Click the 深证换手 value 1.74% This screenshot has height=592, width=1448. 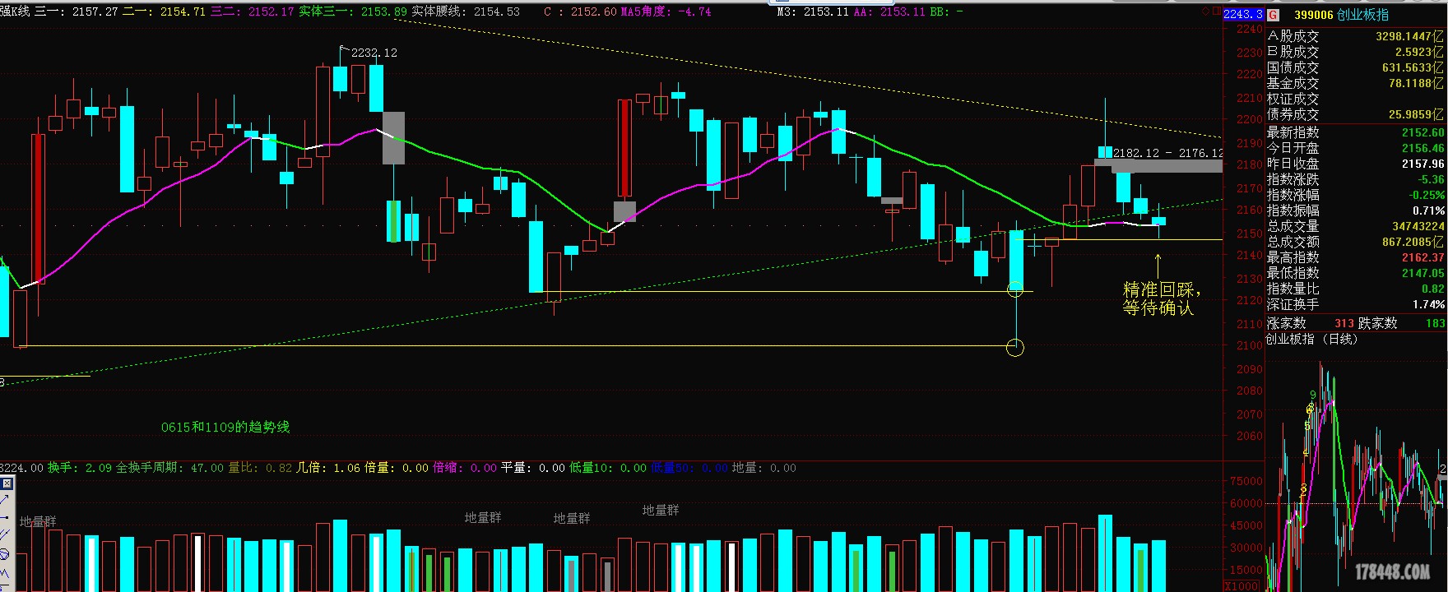click(x=1429, y=304)
